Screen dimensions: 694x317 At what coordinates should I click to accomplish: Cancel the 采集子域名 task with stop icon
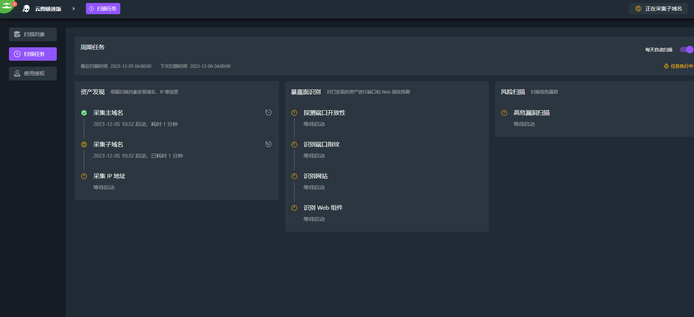268,144
